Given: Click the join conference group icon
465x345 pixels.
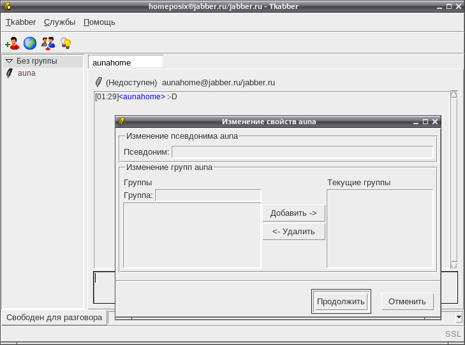Looking at the screenshot, I should pyautogui.click(x=48, y=43).
